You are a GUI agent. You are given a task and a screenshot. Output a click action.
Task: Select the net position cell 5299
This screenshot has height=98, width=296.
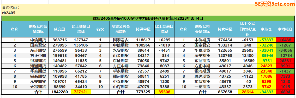point(266,82)
